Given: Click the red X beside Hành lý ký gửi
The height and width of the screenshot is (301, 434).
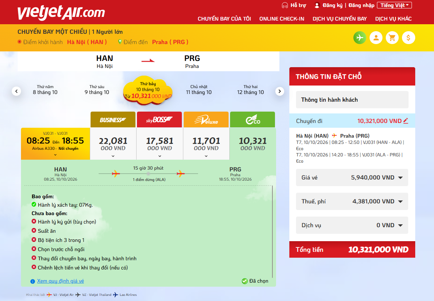Looking at the screenshot, I should (x=34, y=221).
